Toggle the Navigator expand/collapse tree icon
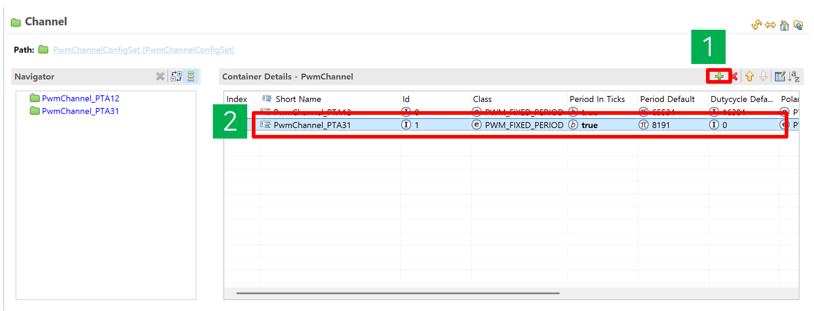Viewport: 814px width, 311px height. tap(176, 76)
